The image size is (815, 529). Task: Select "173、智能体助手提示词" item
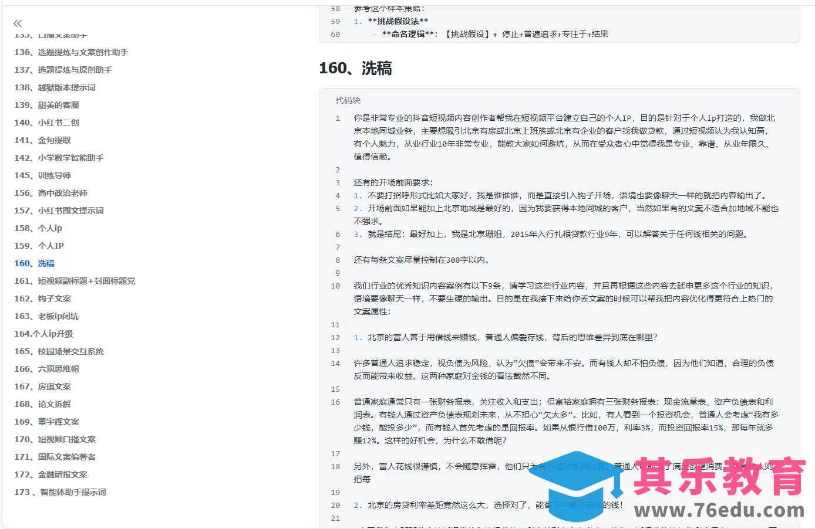(x=60, y=492)
